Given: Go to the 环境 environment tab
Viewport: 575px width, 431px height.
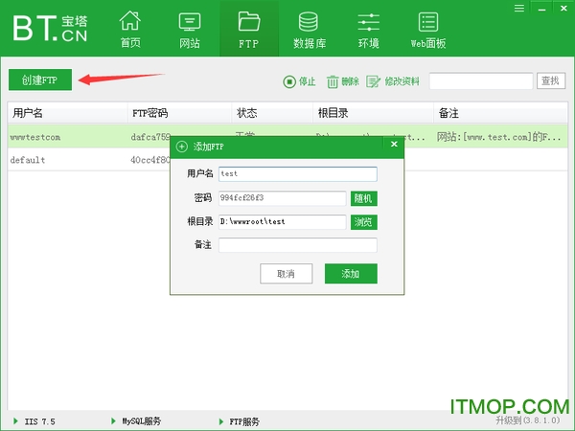Looking at the screenshot, I should coord(369,30).
